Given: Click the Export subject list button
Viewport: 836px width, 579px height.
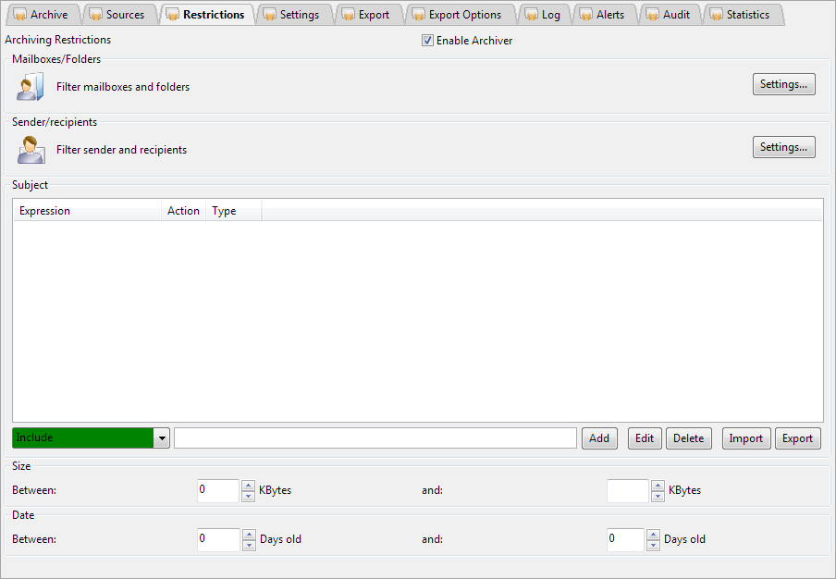Looking at the screenshot, I should (797, 438).
